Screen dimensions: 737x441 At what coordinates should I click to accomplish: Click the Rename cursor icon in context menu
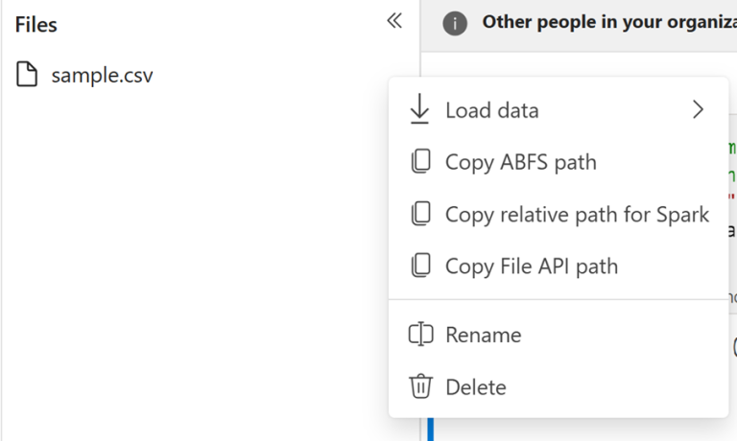click(419, 335)
